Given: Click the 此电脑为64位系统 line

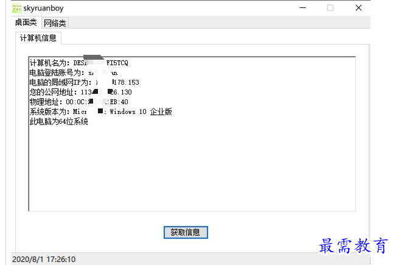Looking at the screenshot, I should tap(58, 121).
